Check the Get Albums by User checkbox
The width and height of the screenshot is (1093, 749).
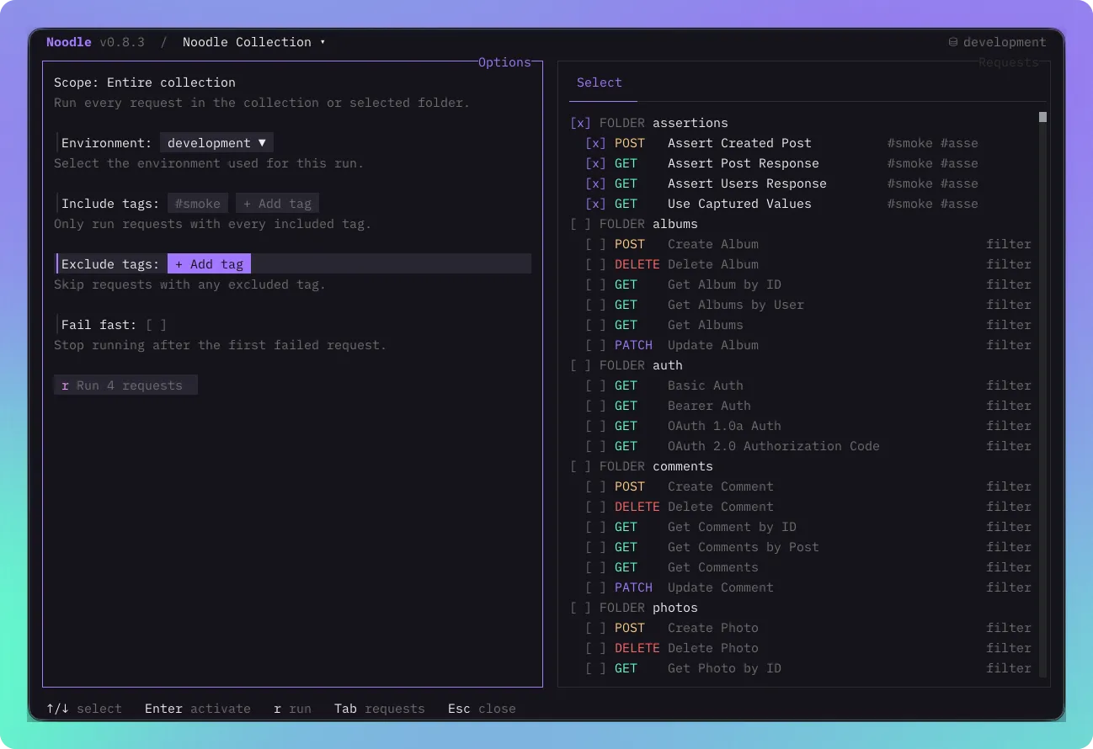(x=596, y=305)
